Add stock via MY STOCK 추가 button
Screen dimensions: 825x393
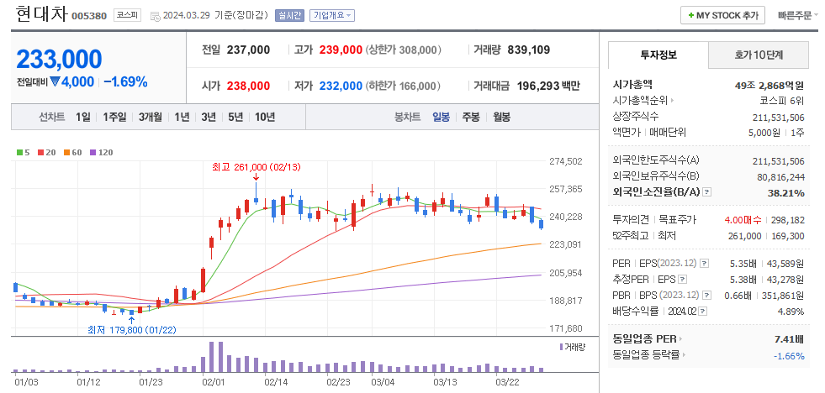(x=722, y=16)
